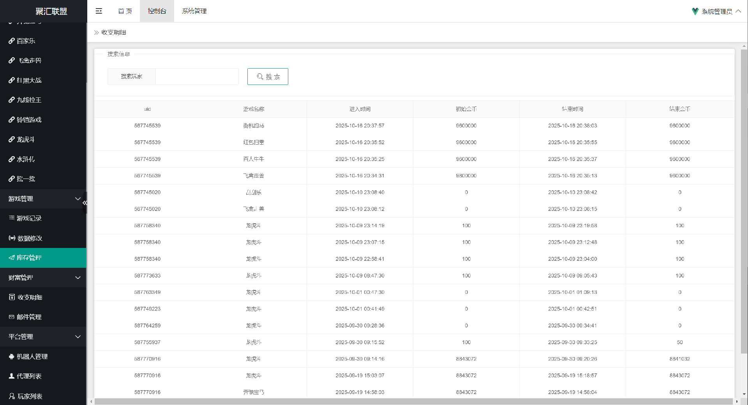This screenshot has width=748, height=405.
Task: Open 游戏记录 in sidebar
Action: click(x=29, y=218)
